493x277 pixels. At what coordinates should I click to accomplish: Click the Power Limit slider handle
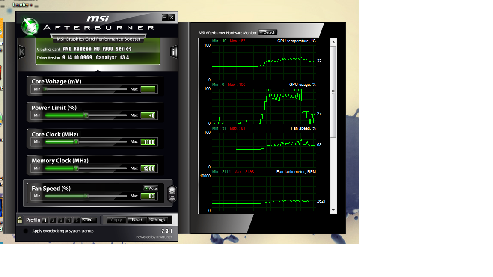(86, 115)
